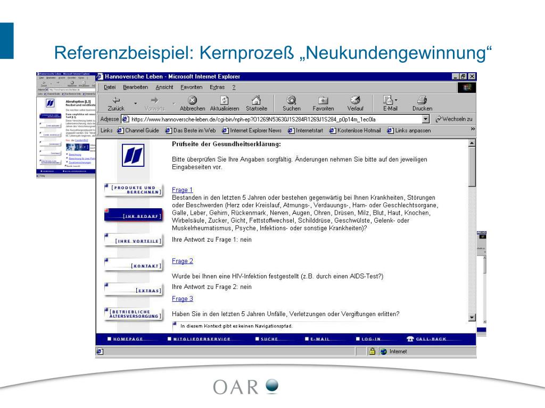Click the Internet zone globe icon

(384, 352)
